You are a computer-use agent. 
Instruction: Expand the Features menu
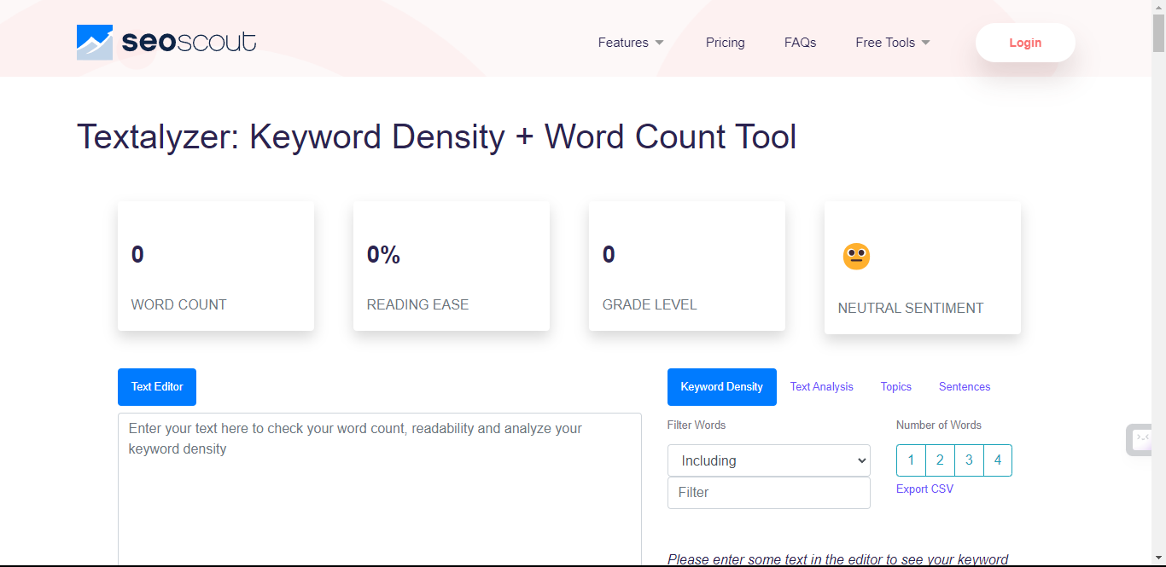[x=631, y=43]
